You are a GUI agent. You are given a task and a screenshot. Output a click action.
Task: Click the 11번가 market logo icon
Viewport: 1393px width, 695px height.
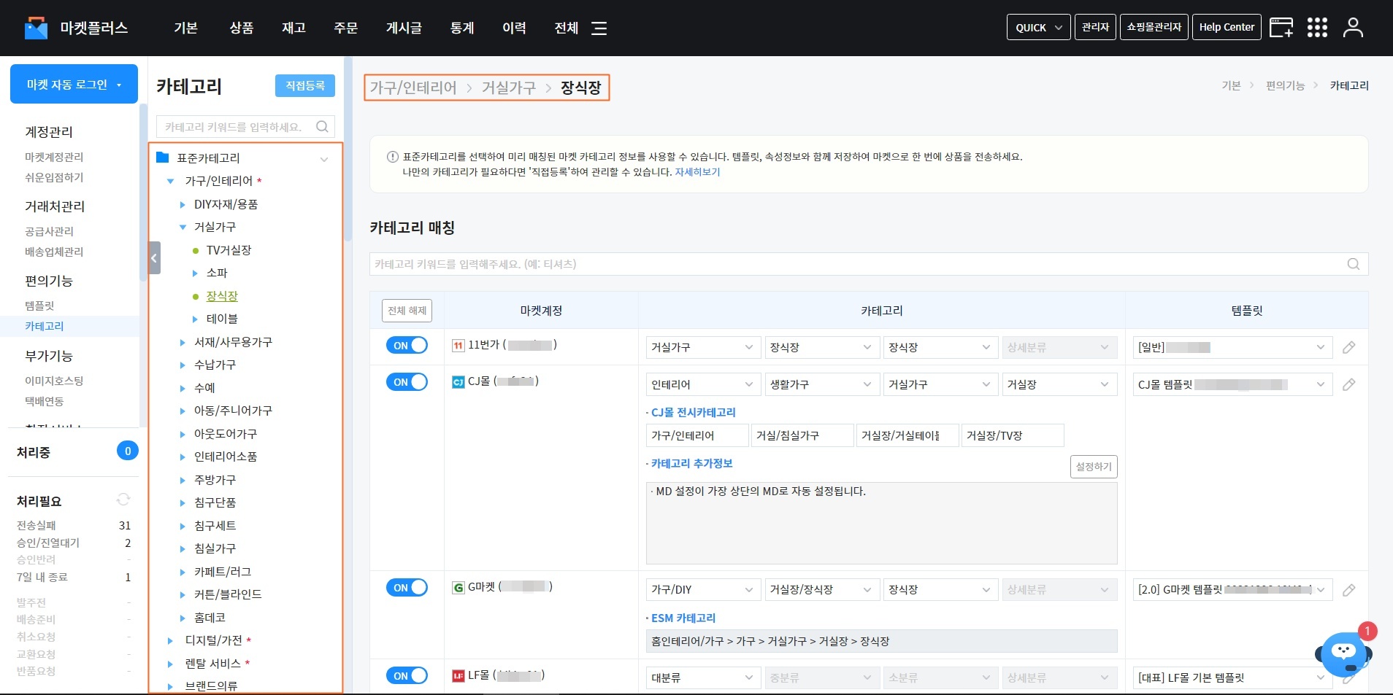tap(458, 346)
